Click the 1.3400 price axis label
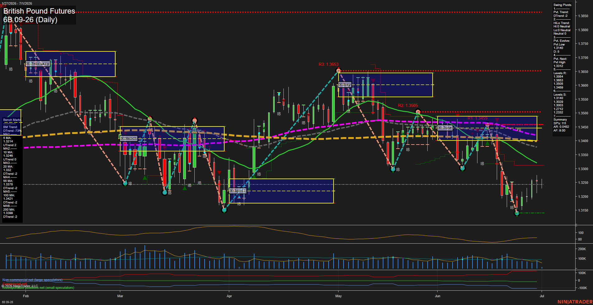593x305 pixels. [583, 141]
